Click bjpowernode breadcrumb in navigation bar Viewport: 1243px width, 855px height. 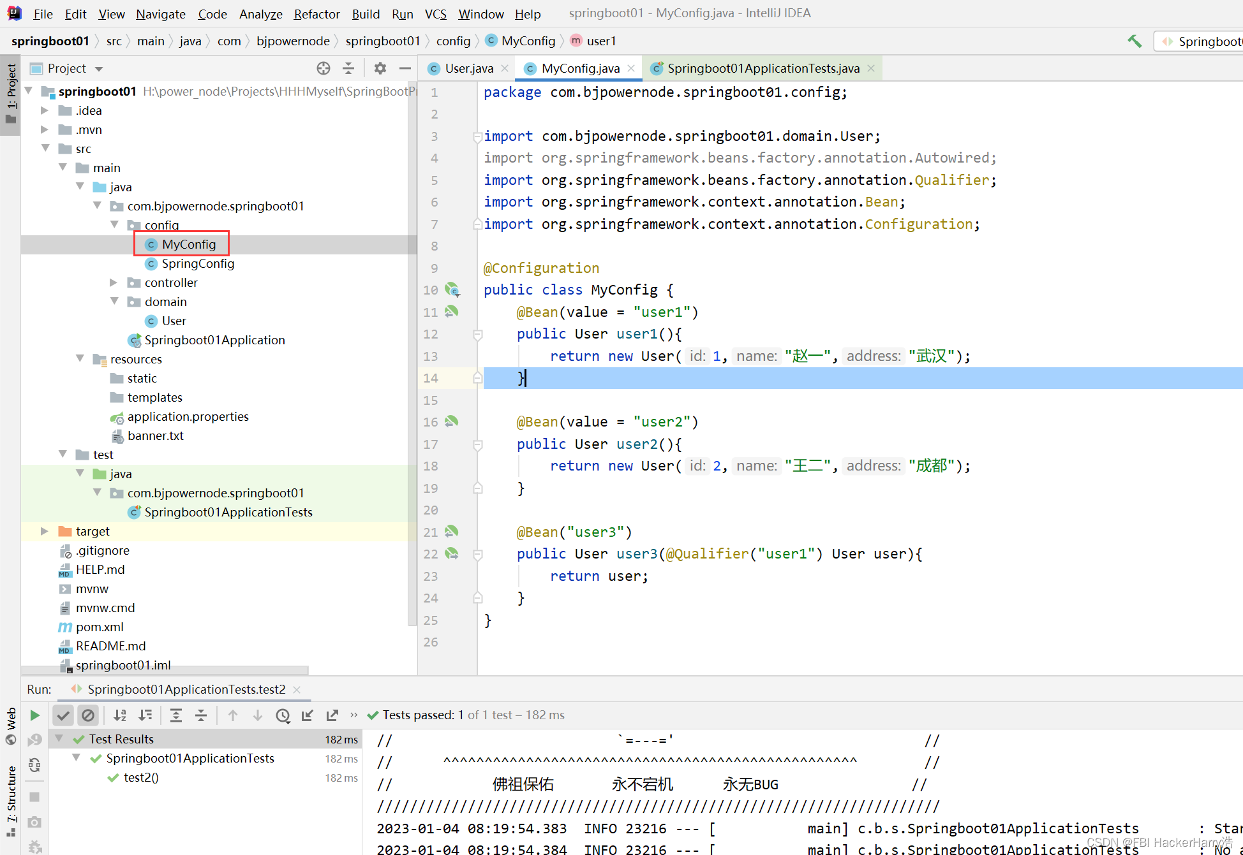click(x=293, y=41)
